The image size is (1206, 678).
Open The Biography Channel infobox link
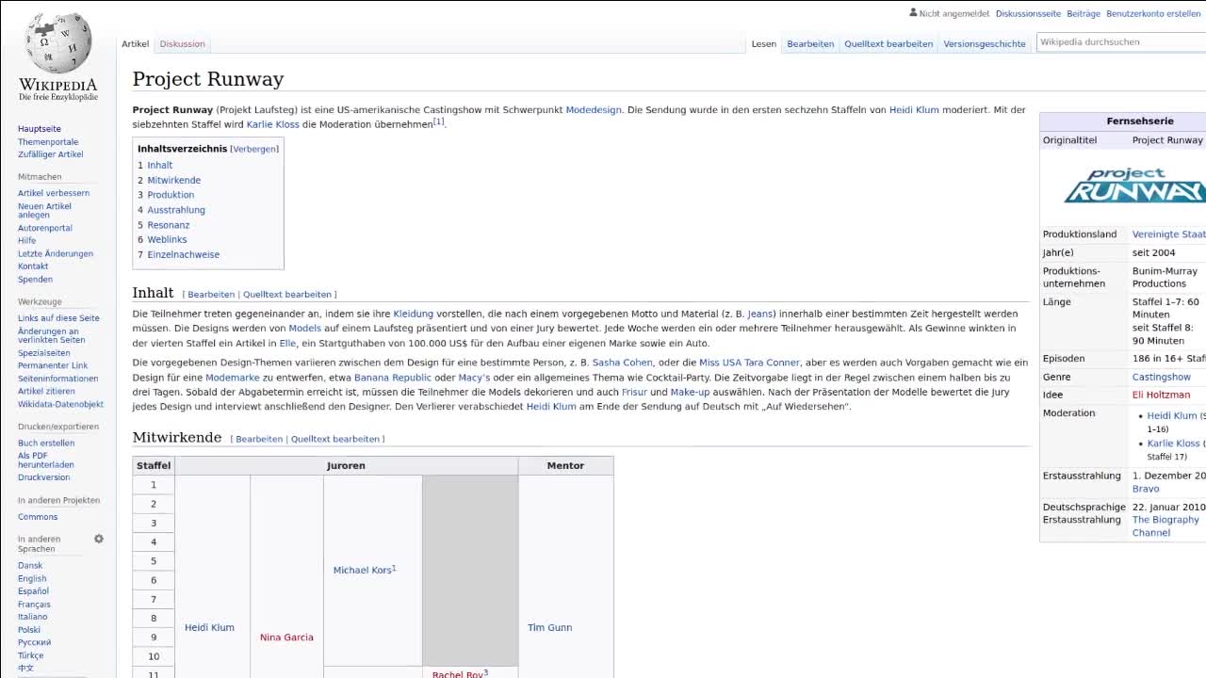[1166, 526]
